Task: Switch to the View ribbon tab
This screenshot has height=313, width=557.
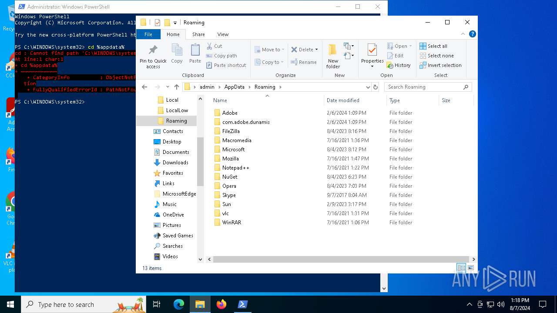Action: 223,34
